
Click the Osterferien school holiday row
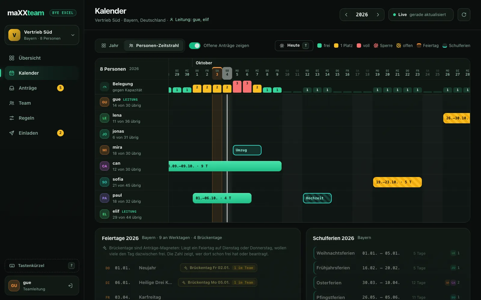(388, 283)
